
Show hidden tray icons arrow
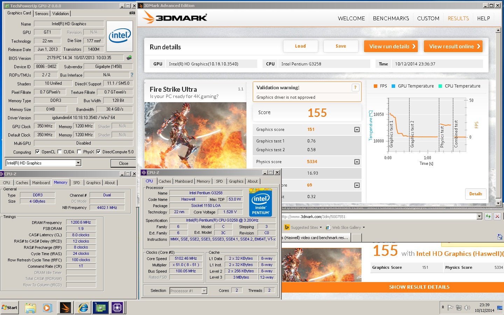click(x=443, y=307)
